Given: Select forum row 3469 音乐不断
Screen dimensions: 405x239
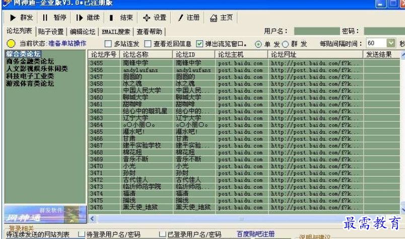Looking at the screenshot, I should (x=244, y=159).
